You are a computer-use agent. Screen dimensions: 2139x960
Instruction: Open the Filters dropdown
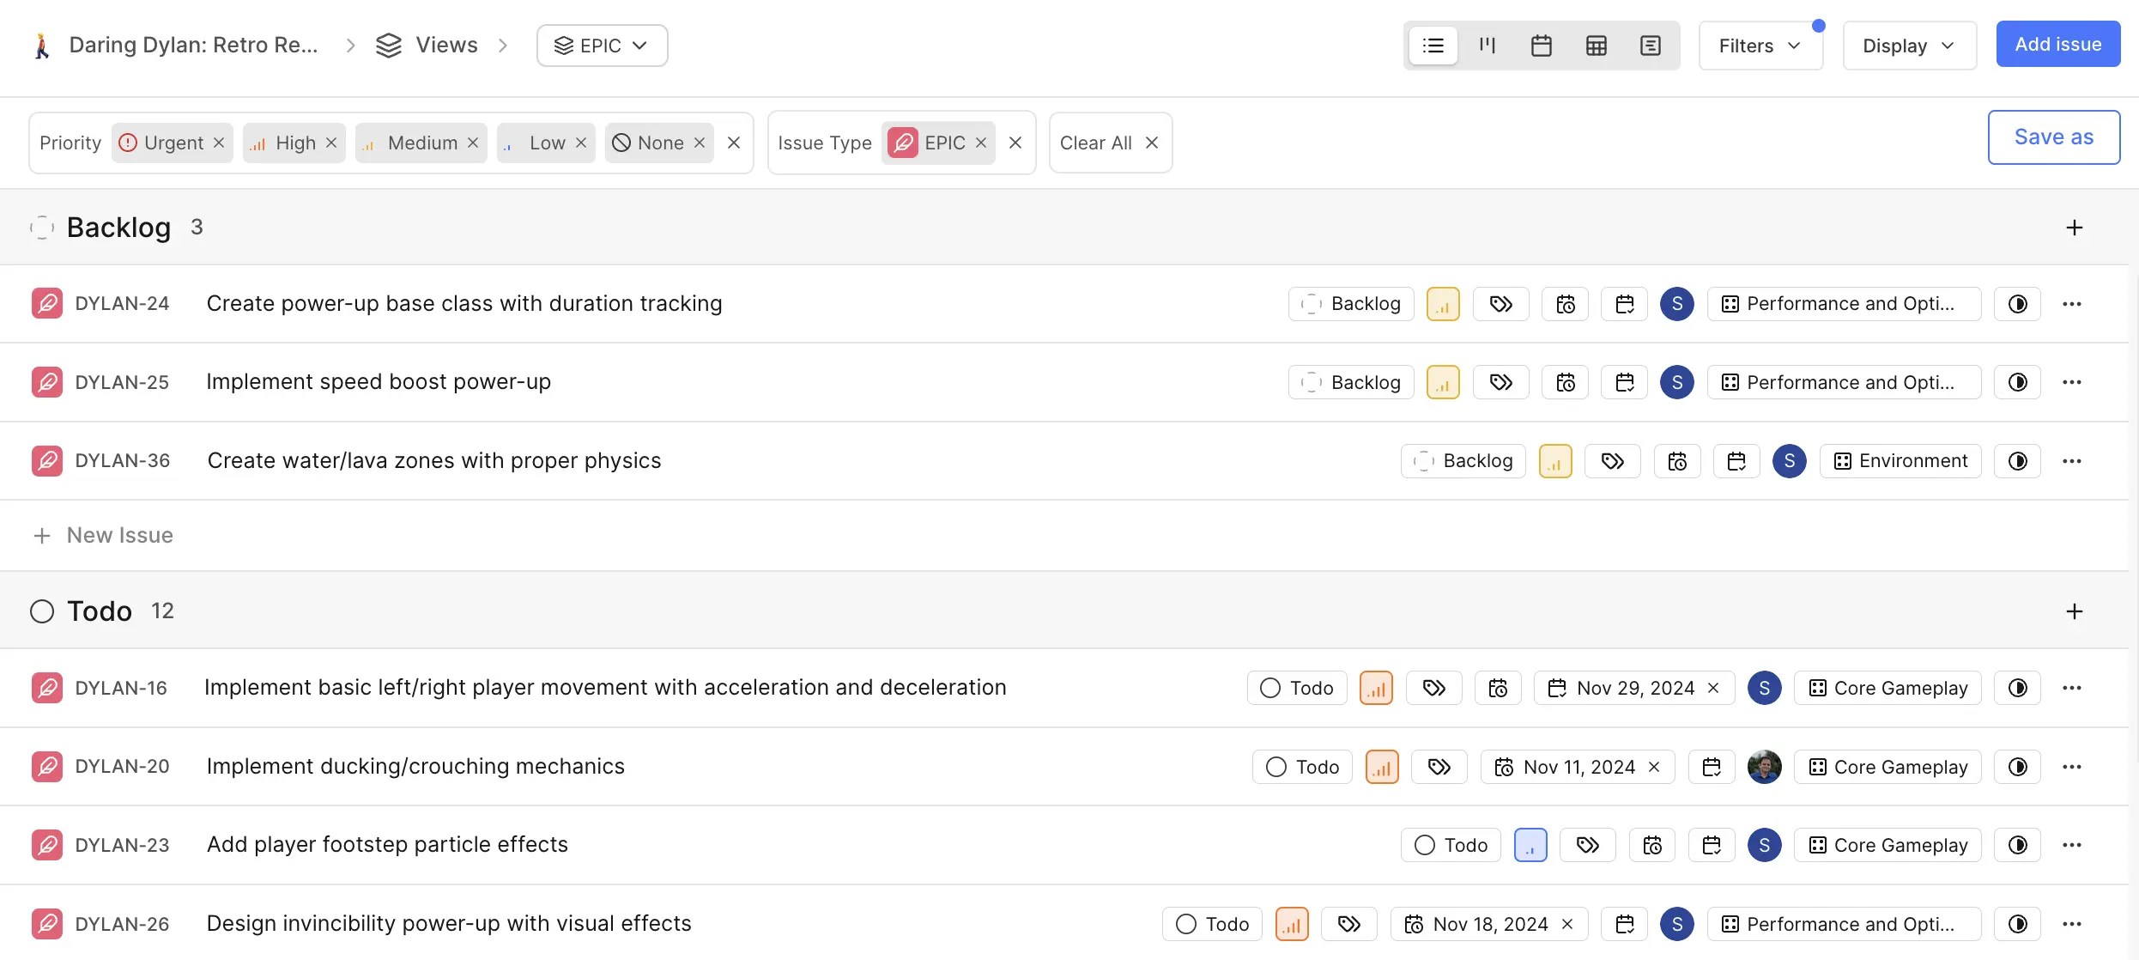point(1760,46)
